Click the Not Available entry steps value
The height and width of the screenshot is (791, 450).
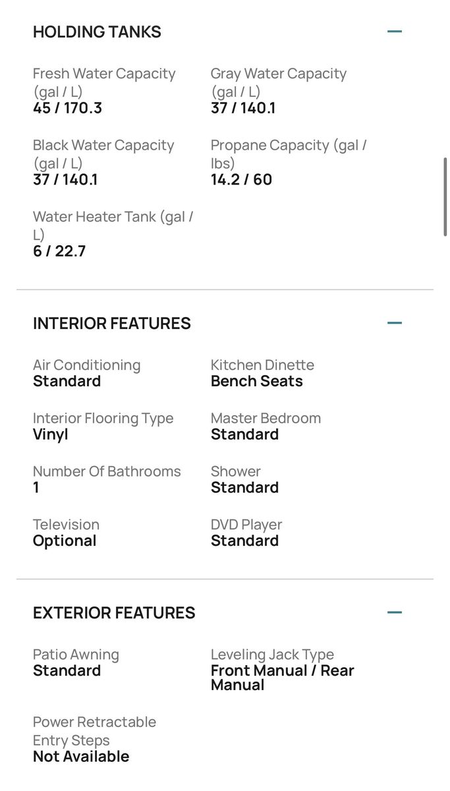tap(81, 756)
